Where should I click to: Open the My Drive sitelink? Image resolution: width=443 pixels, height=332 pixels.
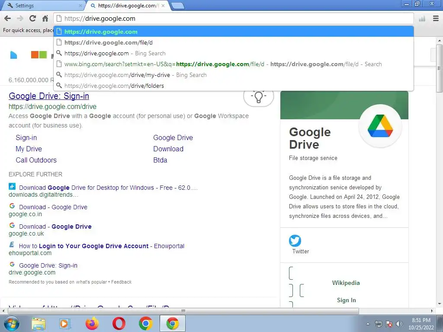click(x=29, y=149)
